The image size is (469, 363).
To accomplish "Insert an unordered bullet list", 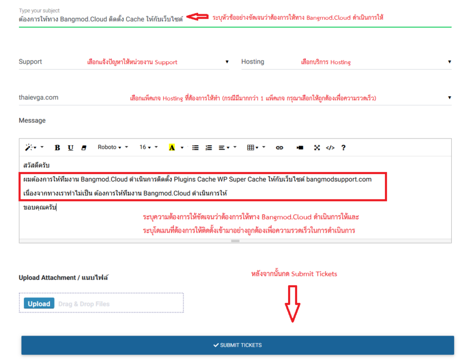I will [x=195, y=148].
